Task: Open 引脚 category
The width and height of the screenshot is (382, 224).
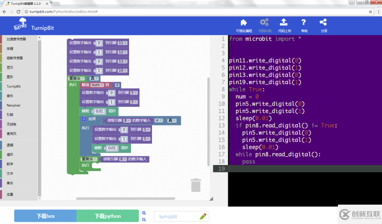Action: [x=10, y=115]
